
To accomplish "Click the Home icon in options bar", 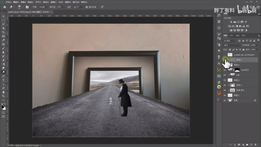I will pyautogui.click(x=4, y=7).
